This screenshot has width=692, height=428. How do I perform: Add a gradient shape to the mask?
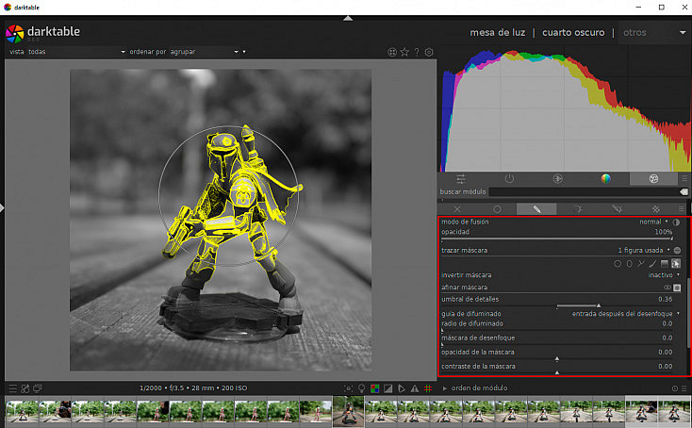coord(665,264)
